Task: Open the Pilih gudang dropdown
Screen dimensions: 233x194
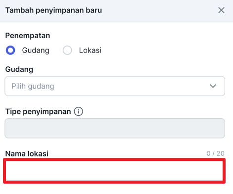Action: click(x=115, y=86)
